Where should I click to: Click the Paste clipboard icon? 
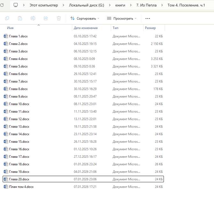tap(20, 18)
